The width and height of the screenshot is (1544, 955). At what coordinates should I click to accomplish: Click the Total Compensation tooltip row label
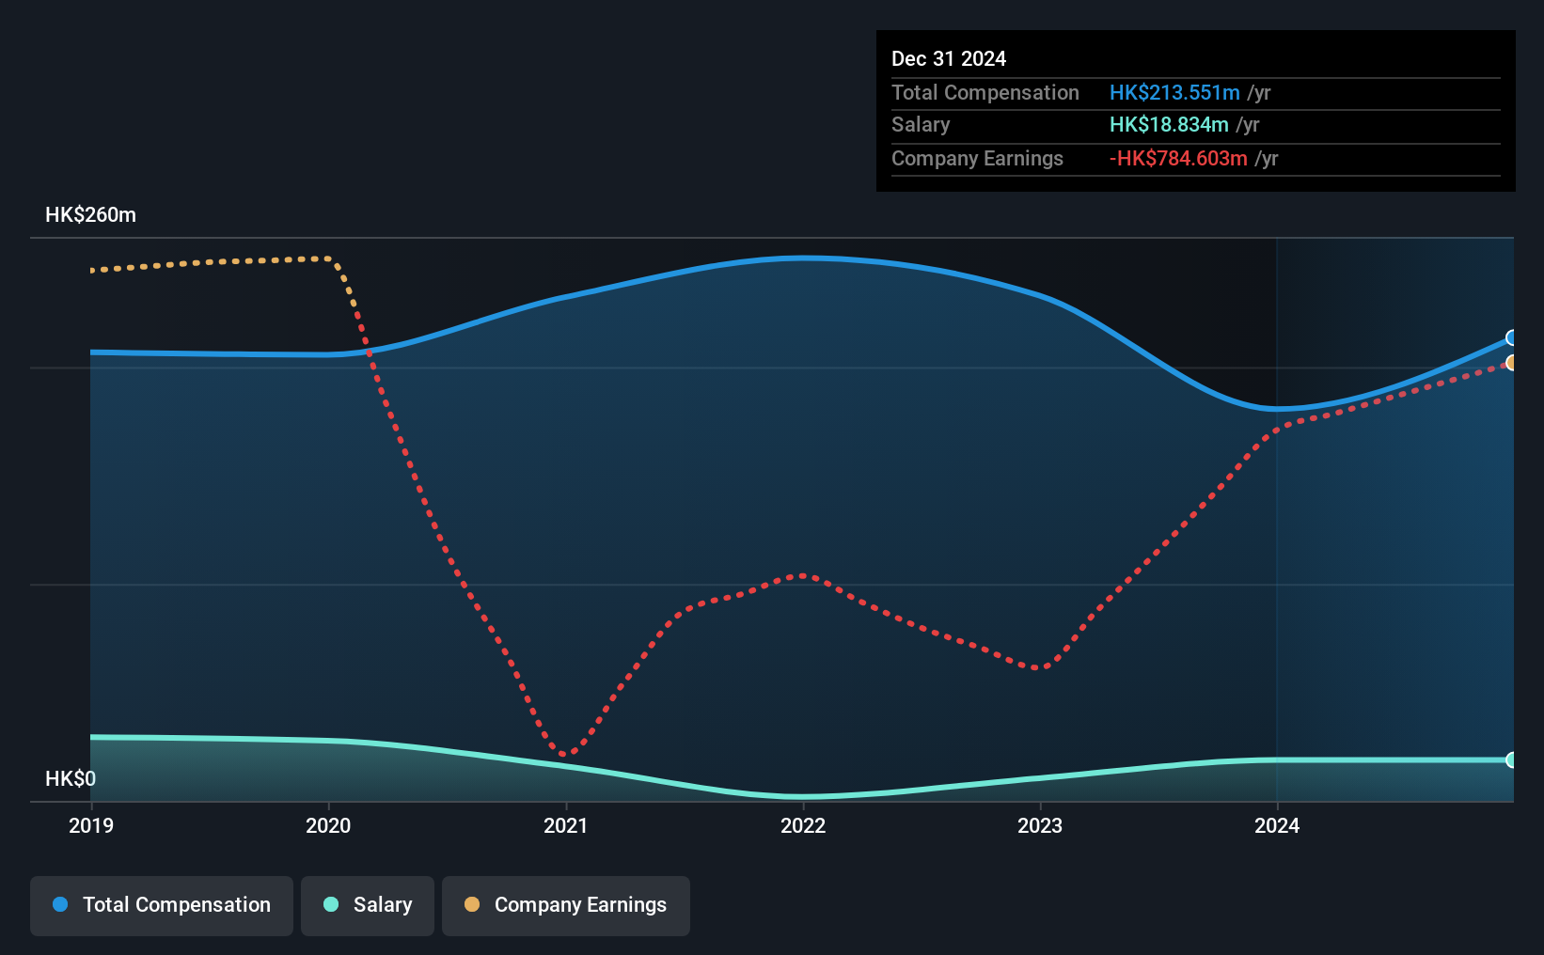tap(985, 92)
